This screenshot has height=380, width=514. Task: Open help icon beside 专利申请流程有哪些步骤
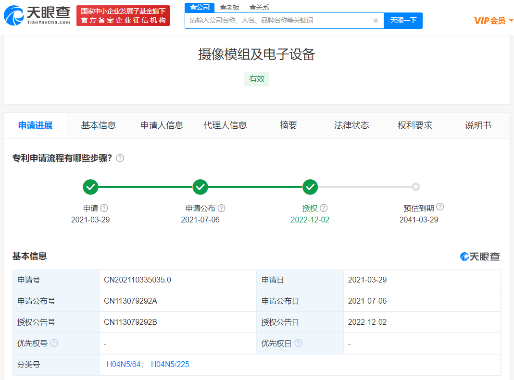pyautogui.click(x=120, y=158)
